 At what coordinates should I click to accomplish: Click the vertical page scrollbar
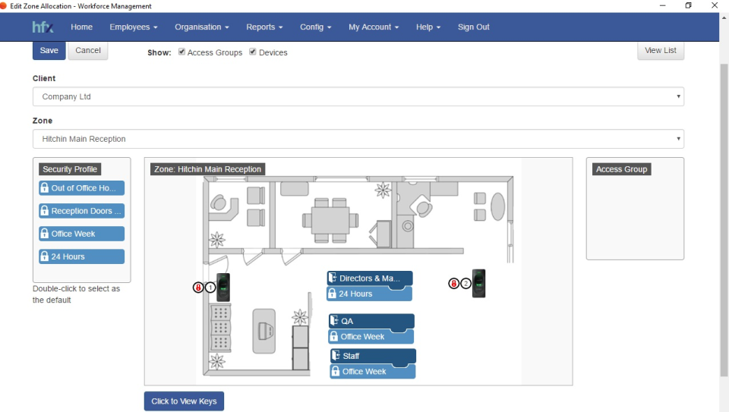[724, 219]
